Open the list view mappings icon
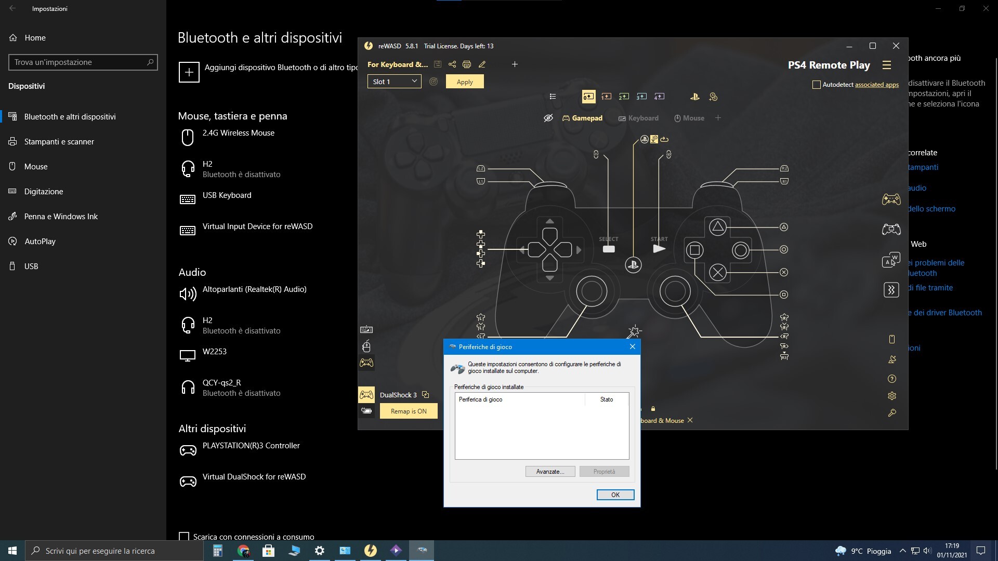The image size is (998, 561). pos(553,97)
